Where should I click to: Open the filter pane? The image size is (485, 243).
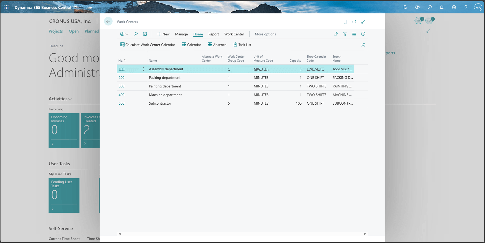[x=345, y=34]
